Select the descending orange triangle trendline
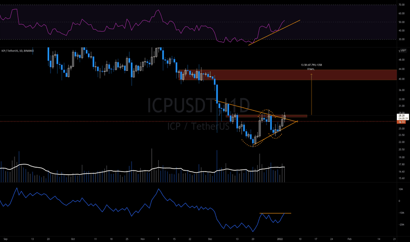 click(256, 111)
